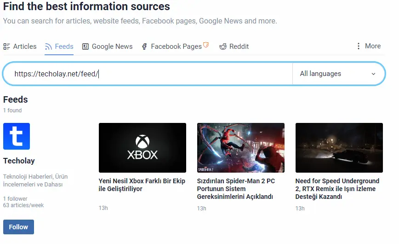The width and height of the screenshot is (399, 244).
Task: Open the All languages dropdown
Action: 338,74
